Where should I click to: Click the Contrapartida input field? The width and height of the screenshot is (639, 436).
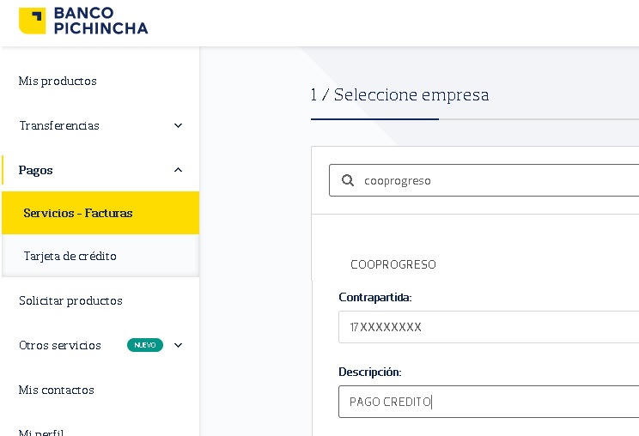[x=489, y=327]
